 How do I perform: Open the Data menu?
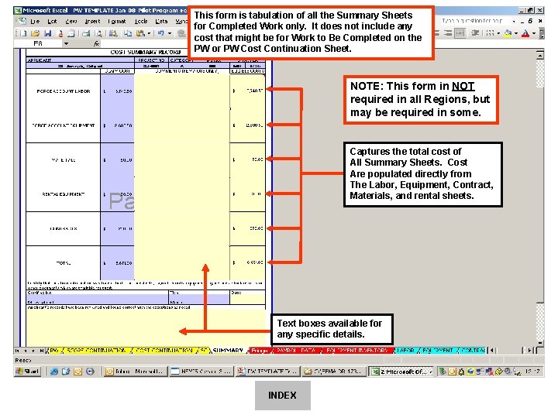[161, 22]
